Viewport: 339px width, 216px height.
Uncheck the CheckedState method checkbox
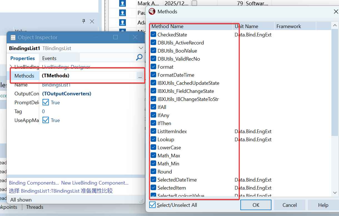153,34
